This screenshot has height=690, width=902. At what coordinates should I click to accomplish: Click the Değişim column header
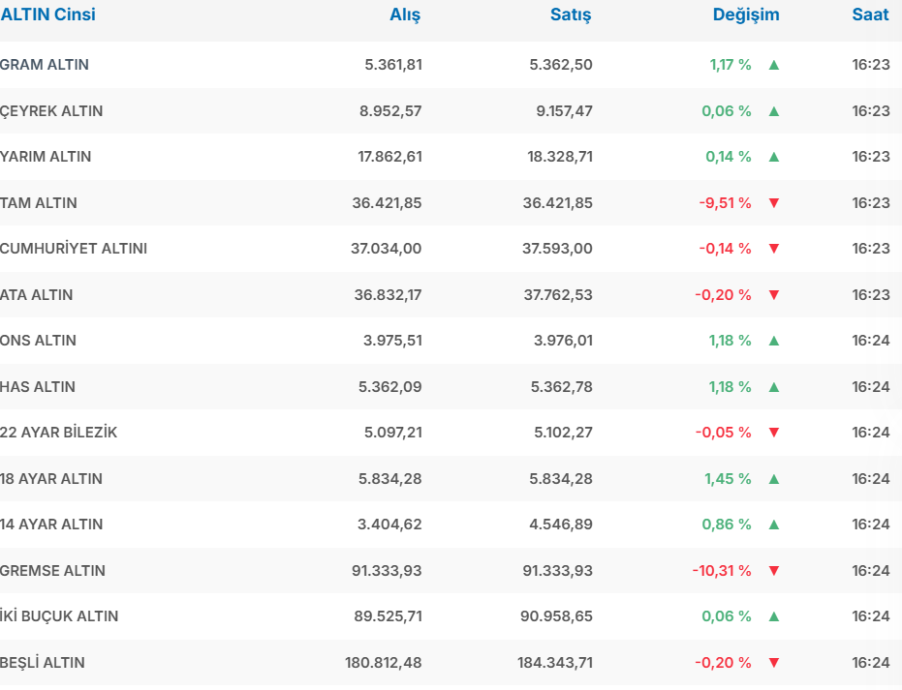pos(746,15)
